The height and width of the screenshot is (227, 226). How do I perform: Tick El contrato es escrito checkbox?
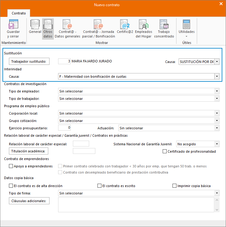pyautogui.click(x=99, y=186)
